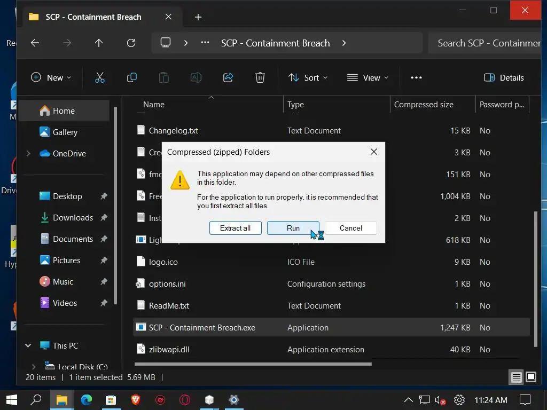Close the Compressed (zipped) Folders dialog
Image resolution: width=547 pixels, height=410 pixels.
coord(373,152)
